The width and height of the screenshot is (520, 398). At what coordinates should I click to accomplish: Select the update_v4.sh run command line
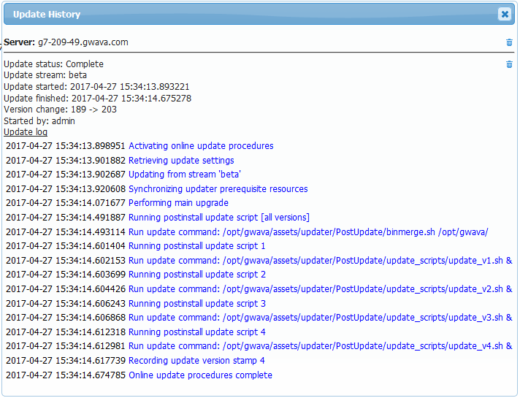coord(321,346)
